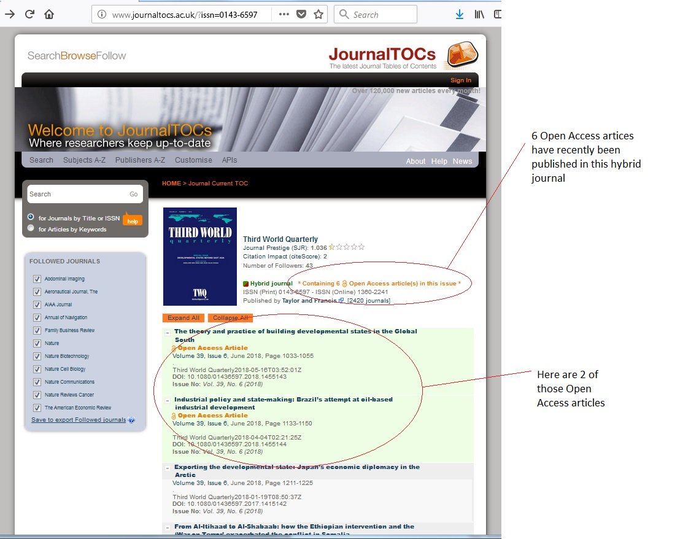Click the Third World Quarterly cover thumbnail
The width and height of the screenshot is (691, 539).
point(200,257)
